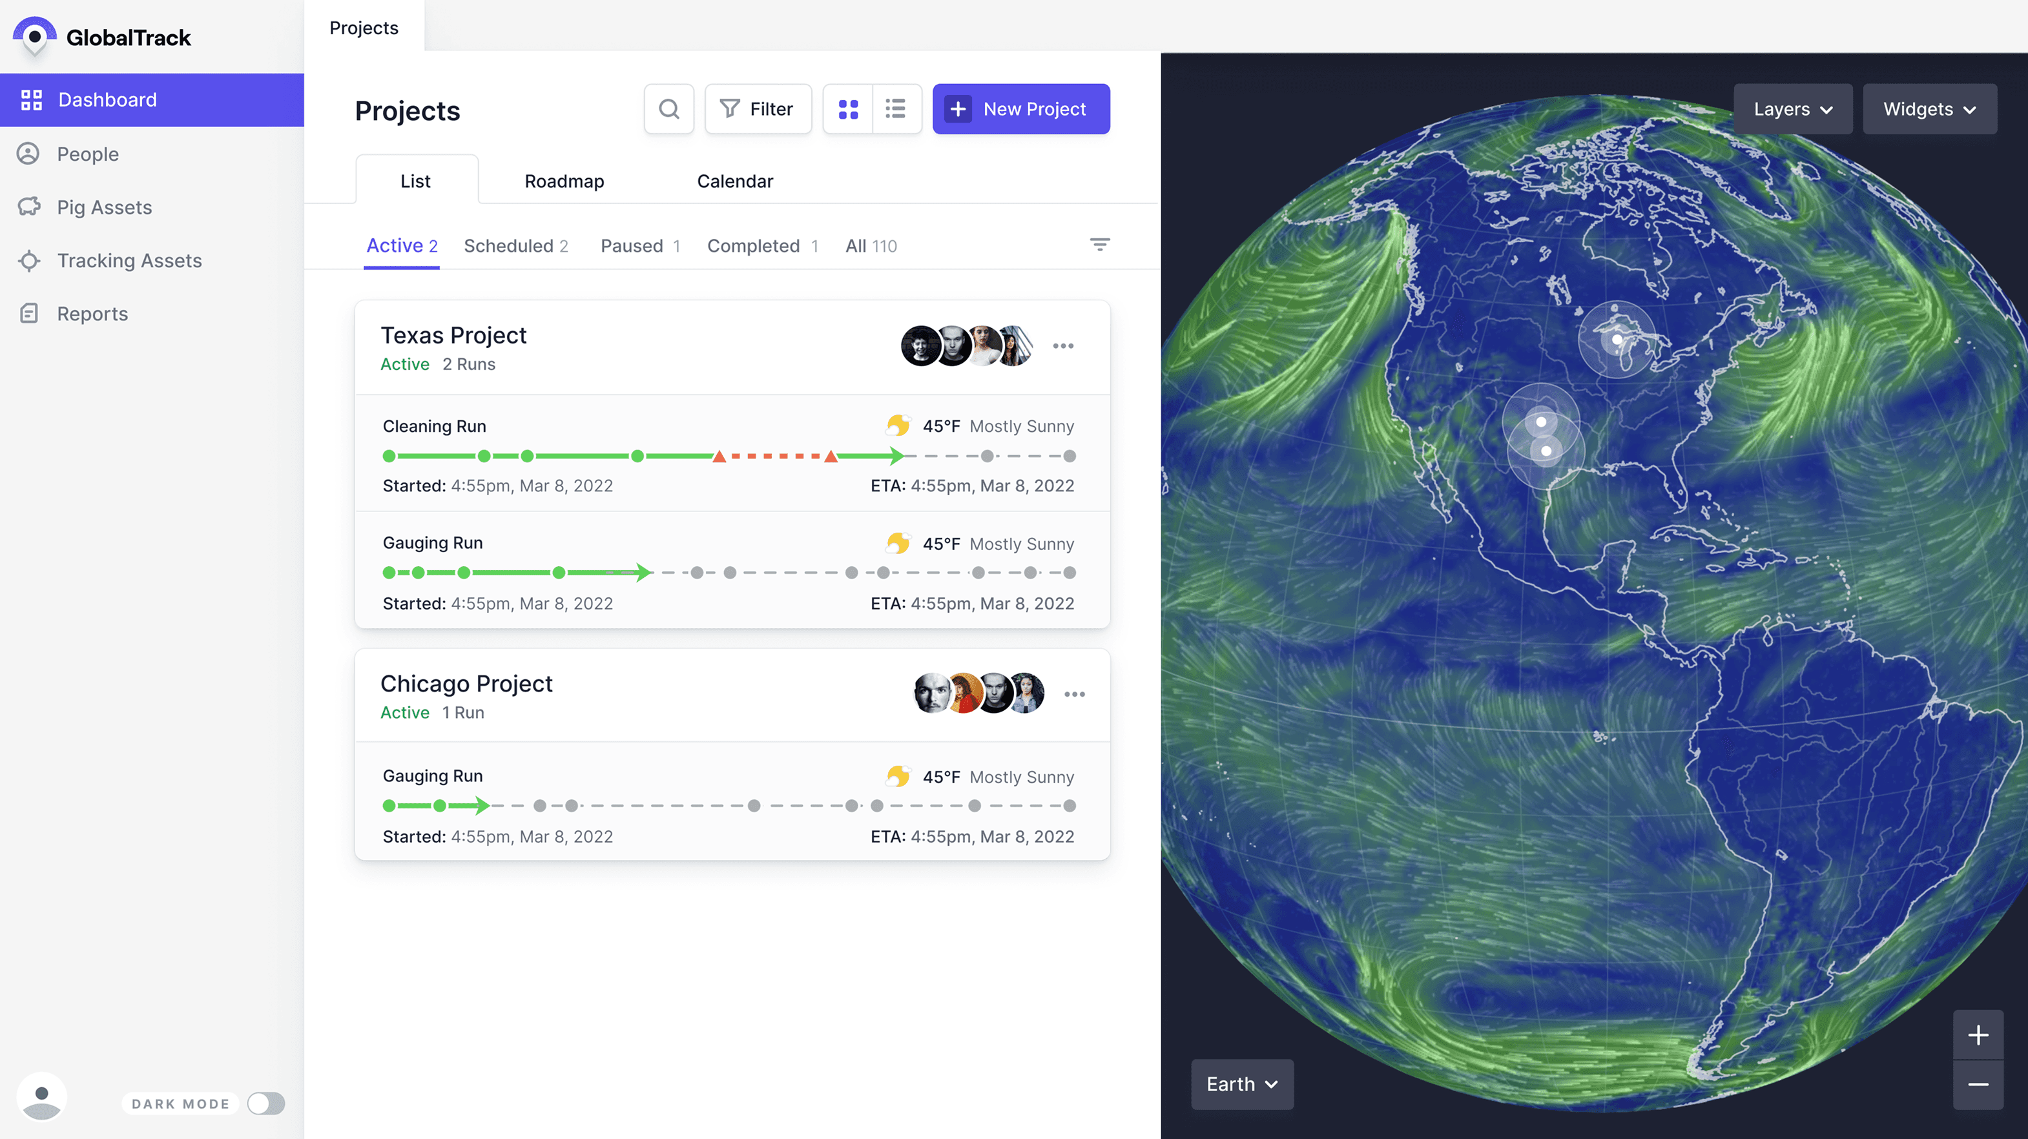
Task: Open Chicago Project three-dot menu
Action: pyautogui.click(x=1074, y=693)
